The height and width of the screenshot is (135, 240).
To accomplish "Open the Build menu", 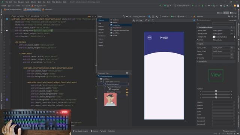I will (39, 2).
